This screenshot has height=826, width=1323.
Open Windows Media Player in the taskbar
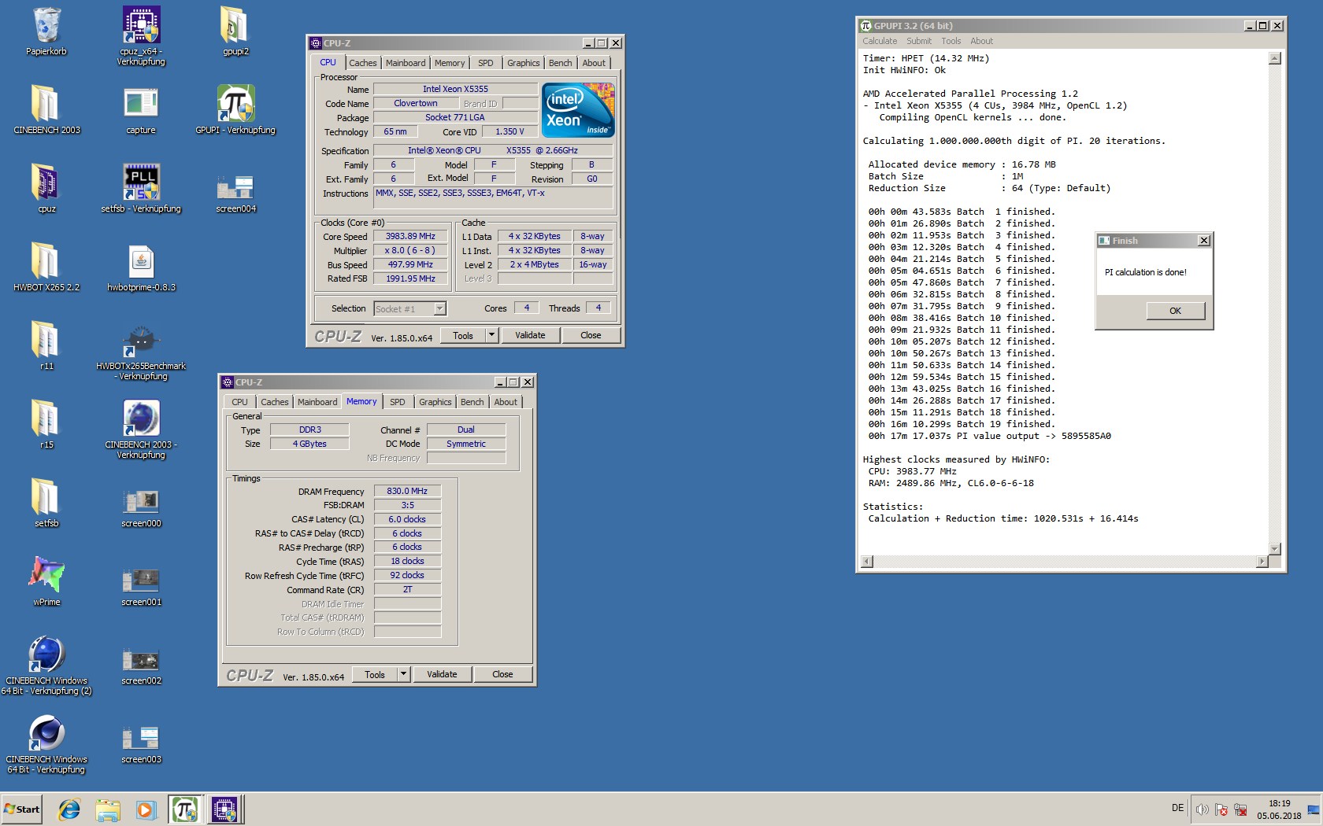(x=146, y=809)
